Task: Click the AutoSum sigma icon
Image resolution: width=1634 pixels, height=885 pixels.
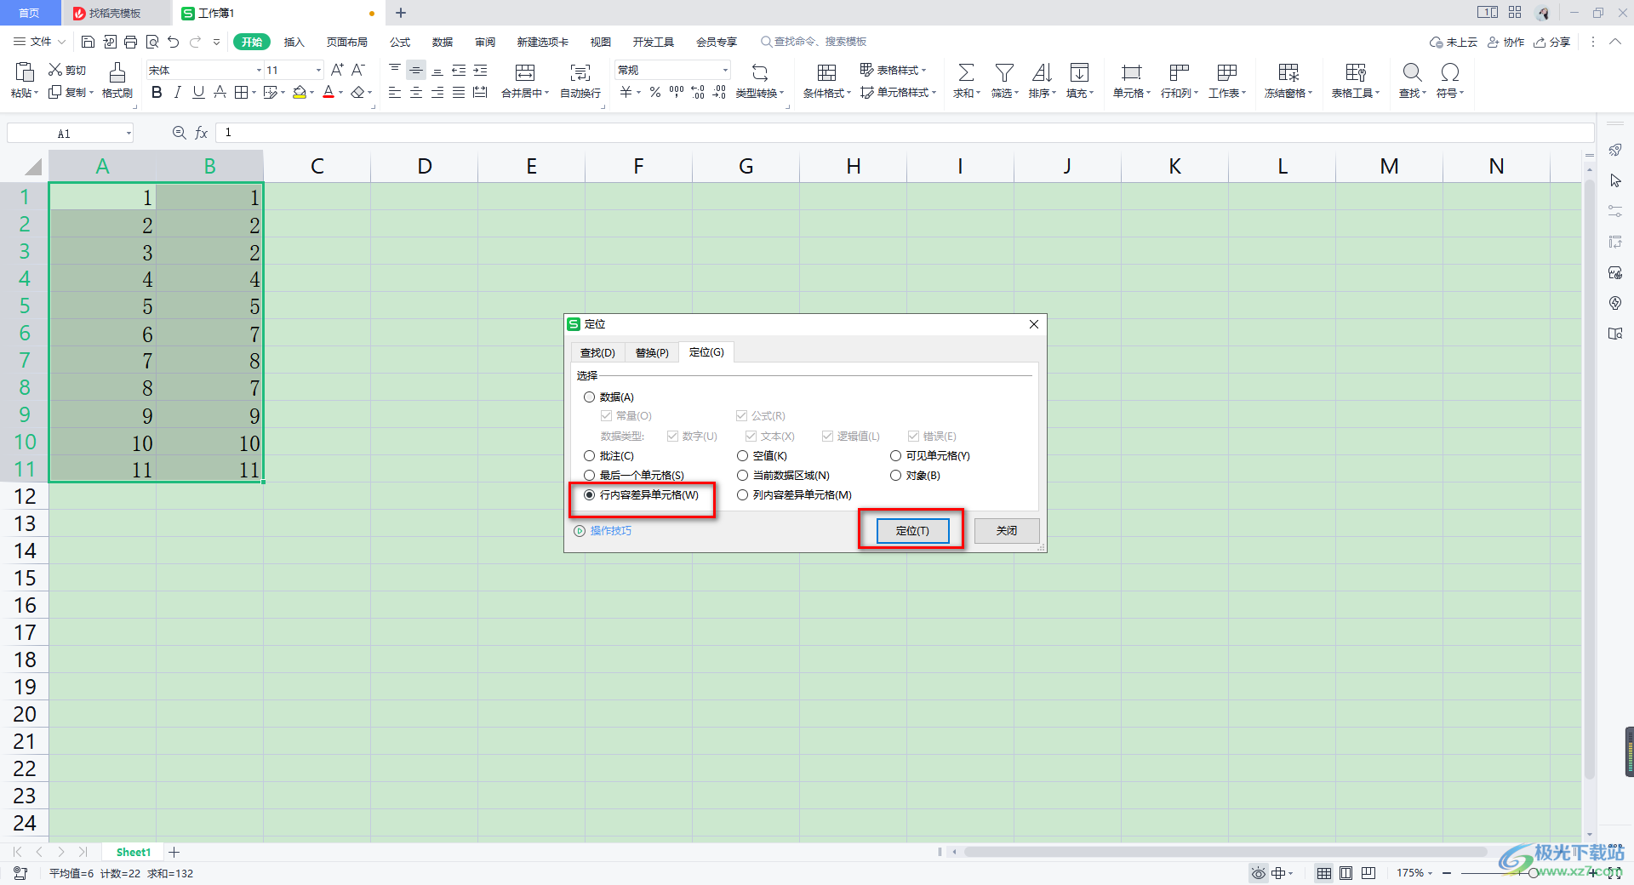Action: coord(966,72)
